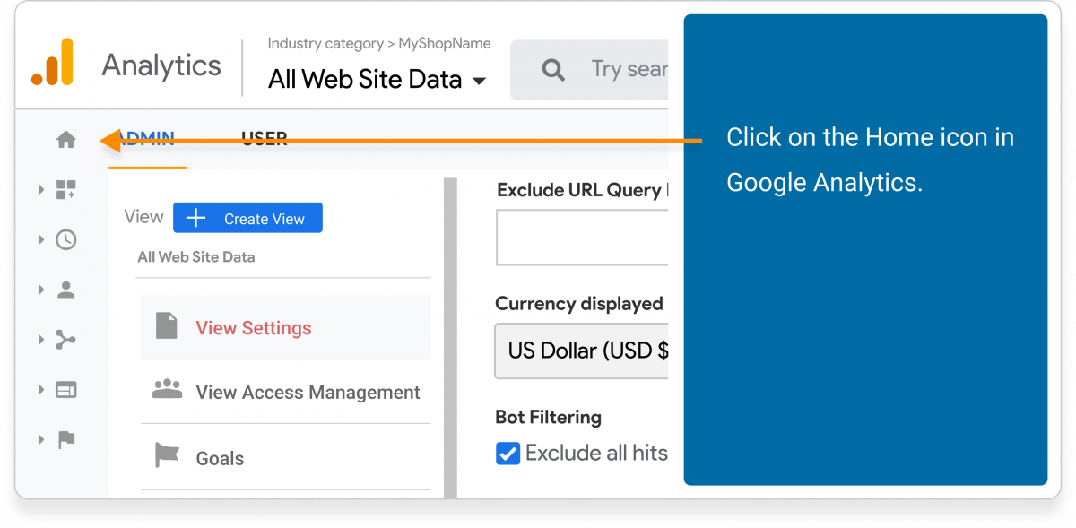Screen dimensions: 1076x528
Task: Click inside the Exclude URL Query field
Action: point(582,237)
